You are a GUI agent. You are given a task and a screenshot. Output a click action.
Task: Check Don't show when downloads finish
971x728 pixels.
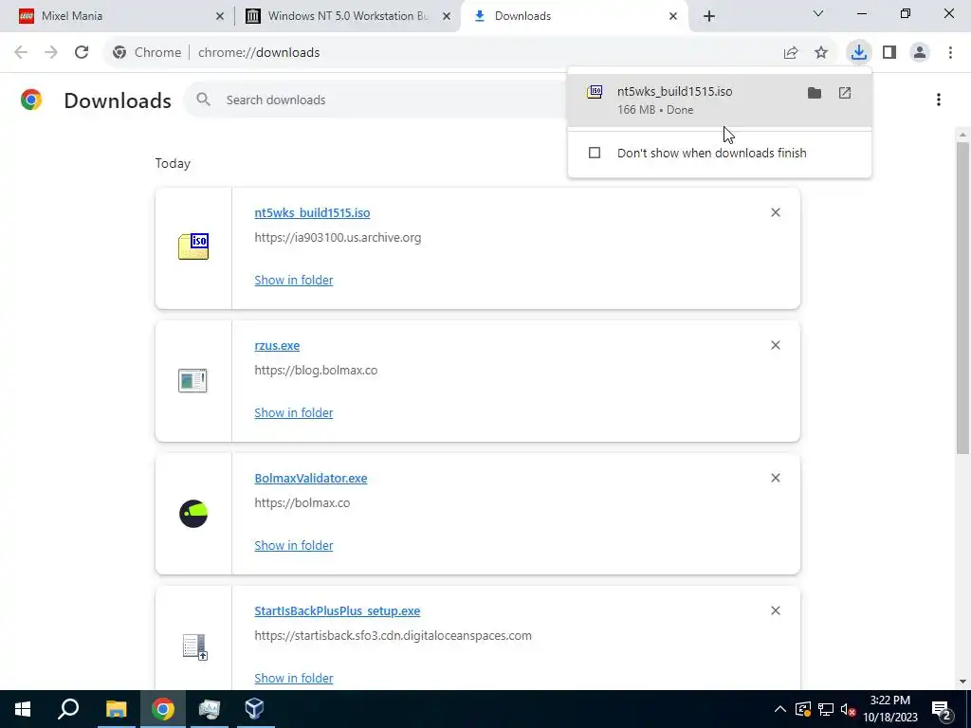pyautogui.click(x=595, y=153)
